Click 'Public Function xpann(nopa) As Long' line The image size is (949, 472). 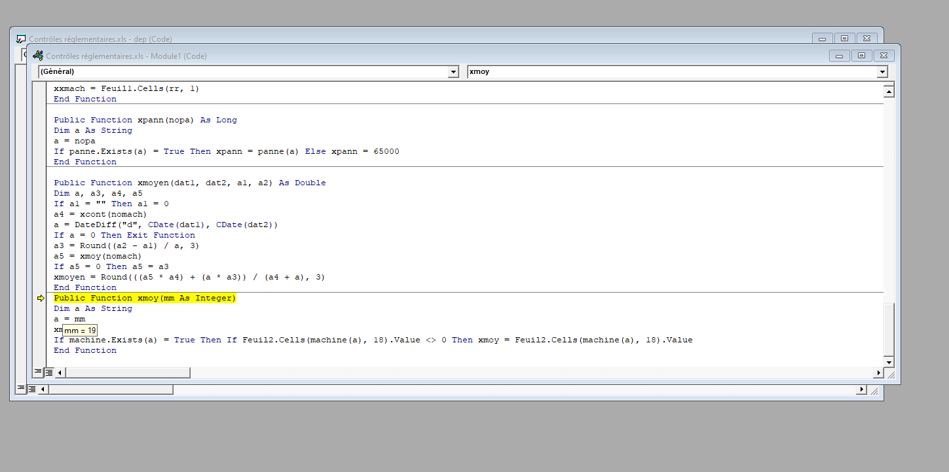pos(145,120)
